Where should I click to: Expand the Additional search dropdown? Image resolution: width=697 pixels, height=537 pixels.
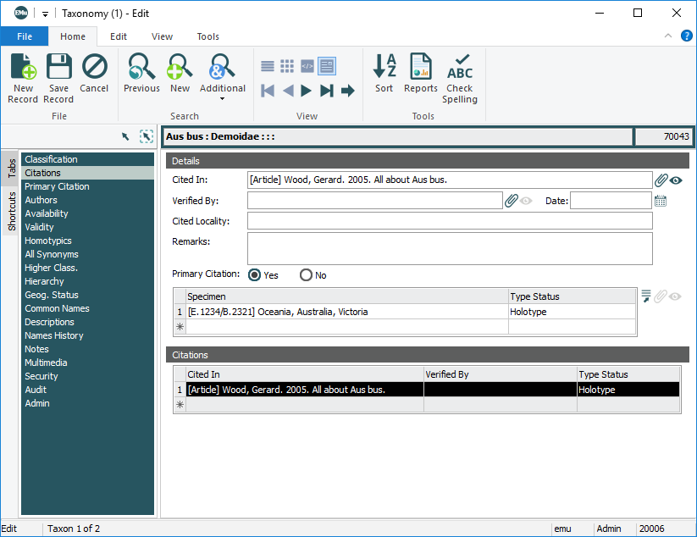tap(223, 99)
